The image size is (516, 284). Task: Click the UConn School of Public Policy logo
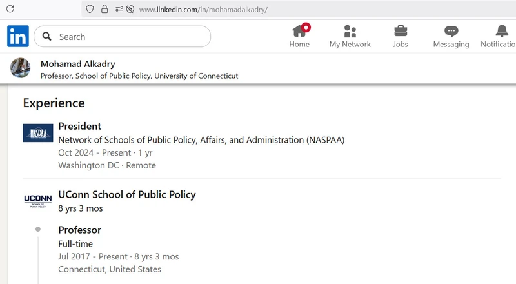(x=37, y=201)
